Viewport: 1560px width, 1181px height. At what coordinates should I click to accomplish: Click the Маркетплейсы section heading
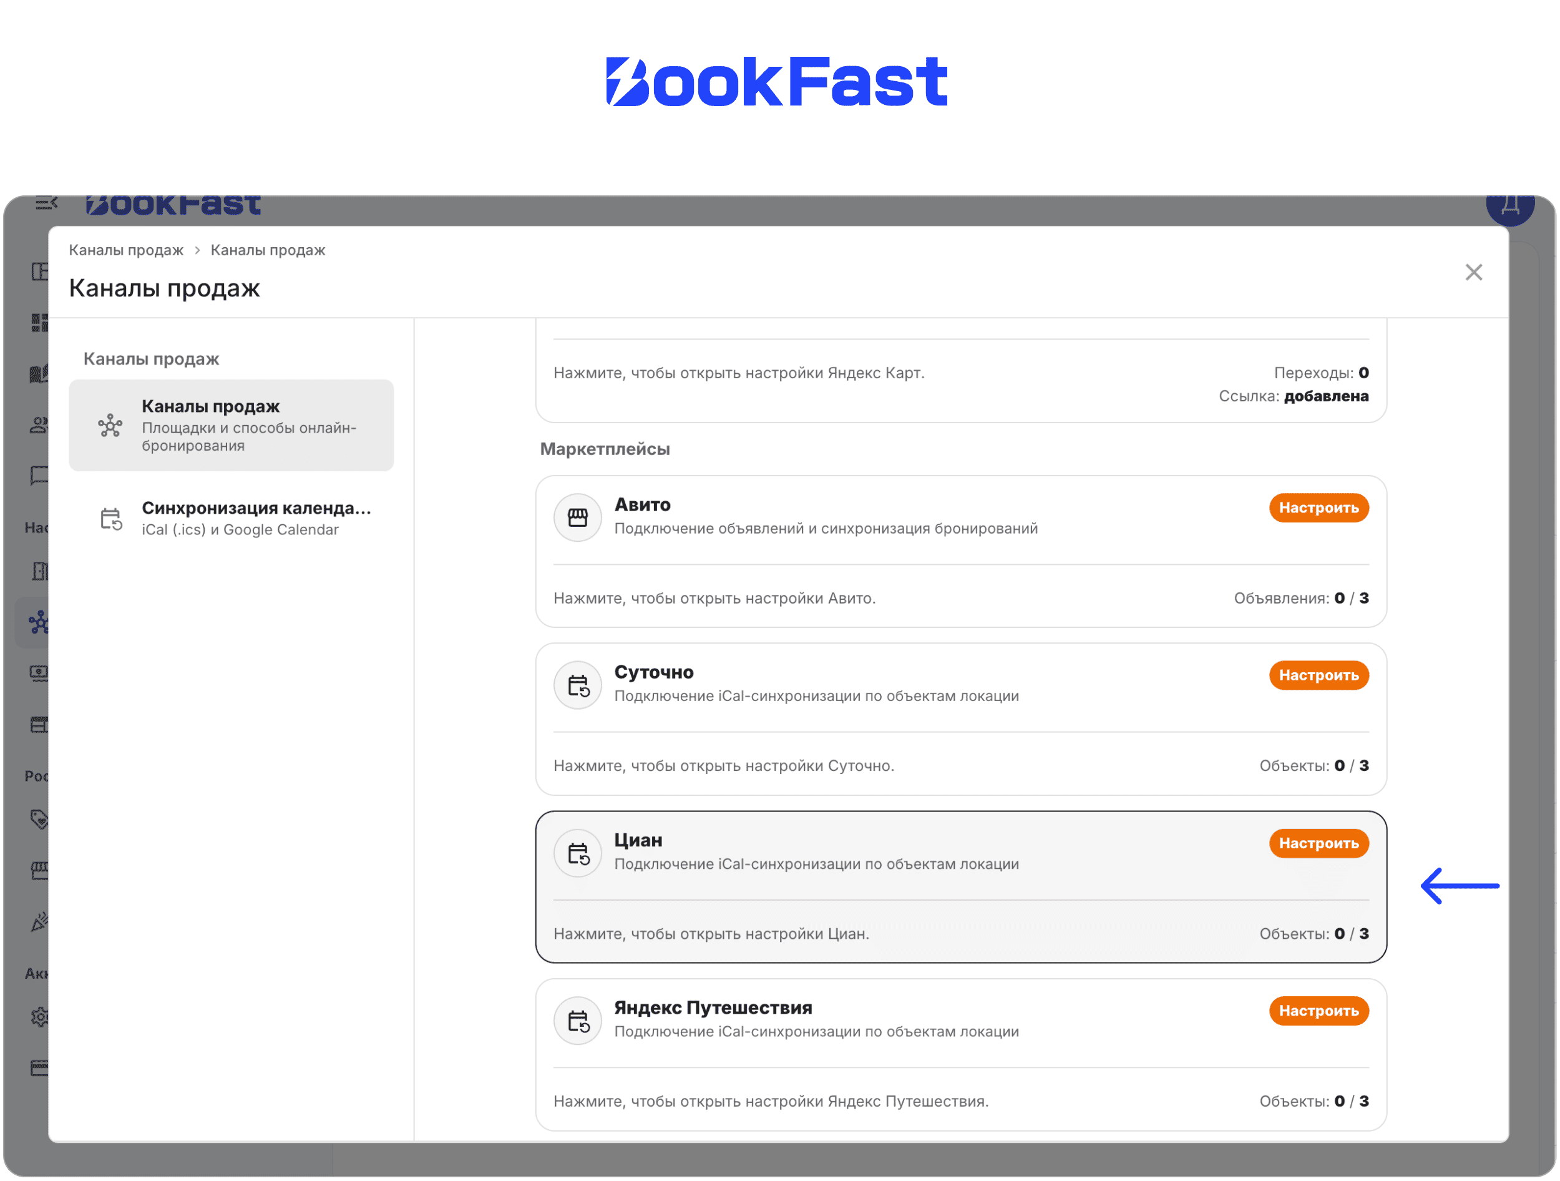[x=605, y=449]
